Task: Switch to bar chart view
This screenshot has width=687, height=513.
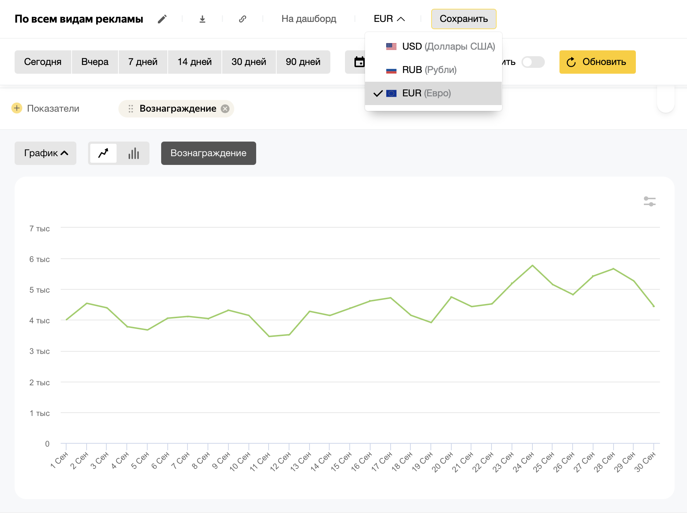Action: coord(133,153)
